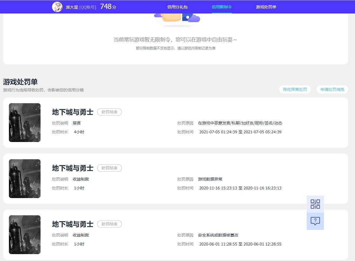
Task: Open the help question-mark chat icon
Action: pyautogui.click(x=315, y=221)
